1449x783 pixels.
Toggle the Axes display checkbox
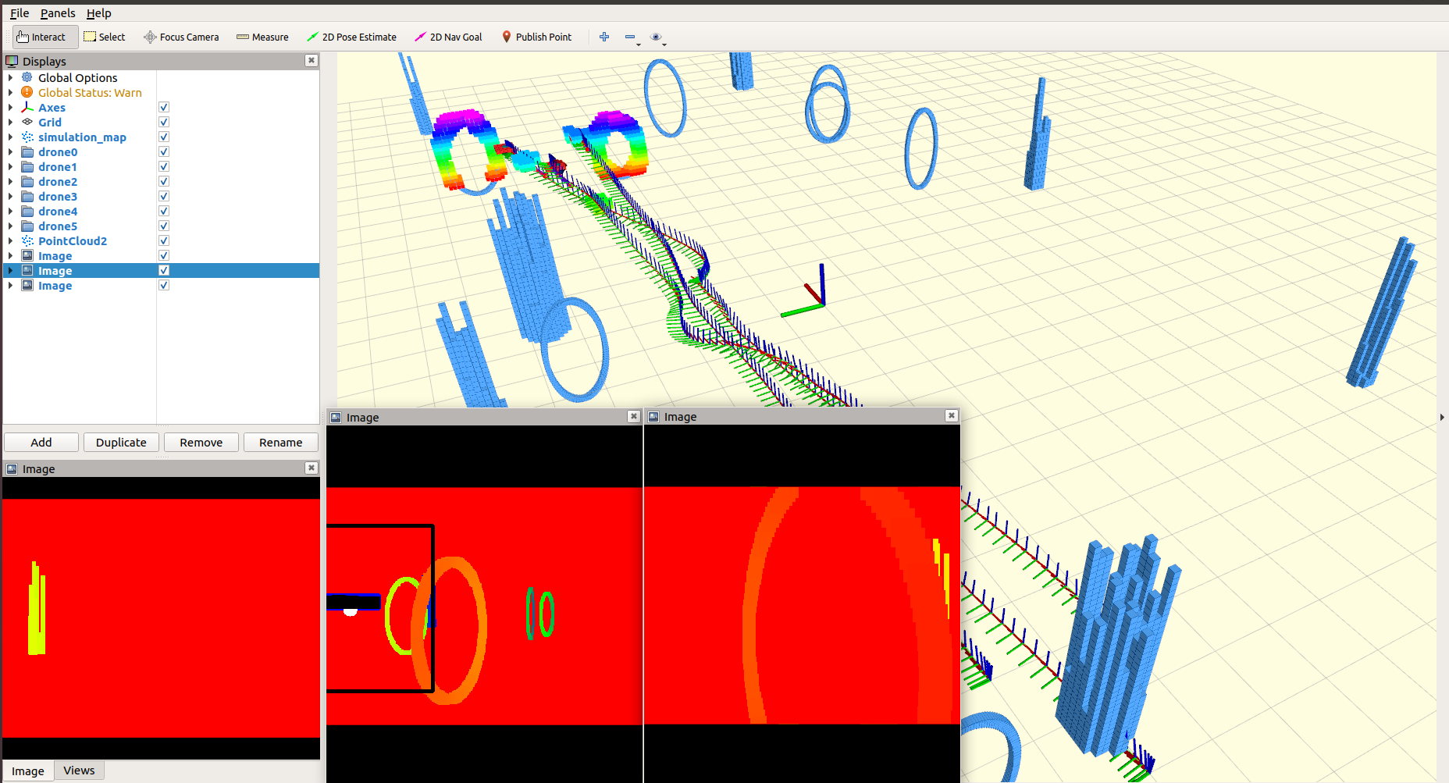point(164,107)
